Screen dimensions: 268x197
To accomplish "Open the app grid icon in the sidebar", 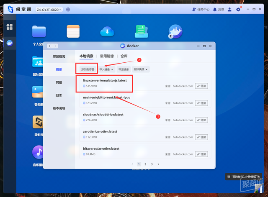I will [10, 27].
